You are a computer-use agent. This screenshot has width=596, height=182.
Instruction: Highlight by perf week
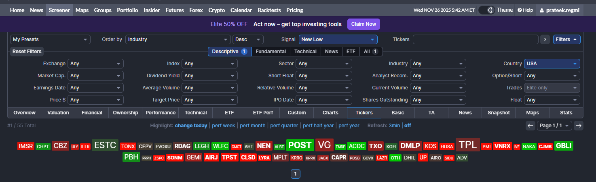[224, 126]
